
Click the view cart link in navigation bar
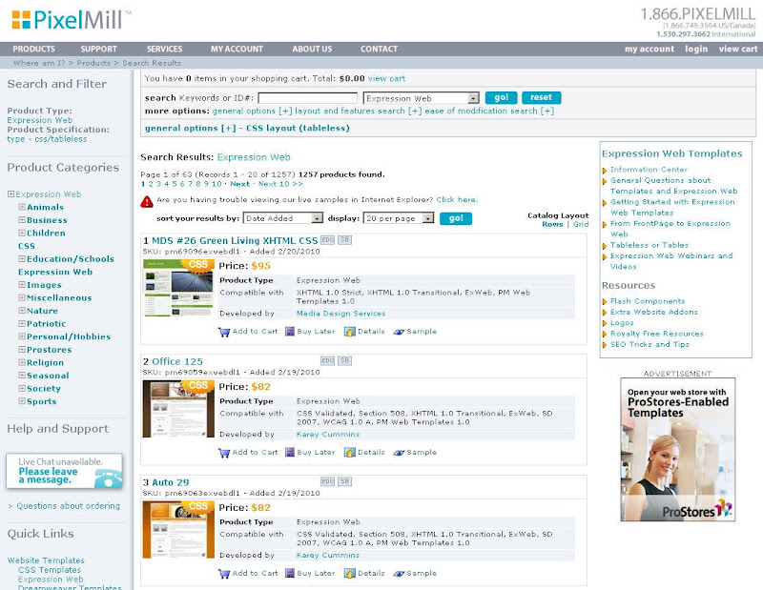(737, 49)
